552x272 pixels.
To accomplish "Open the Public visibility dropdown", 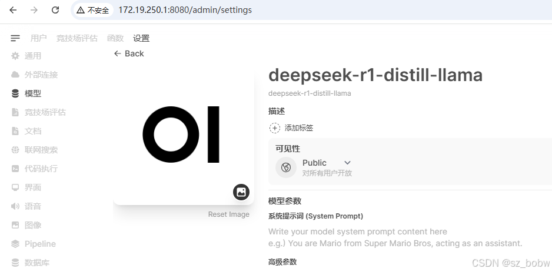I will 327,163.
